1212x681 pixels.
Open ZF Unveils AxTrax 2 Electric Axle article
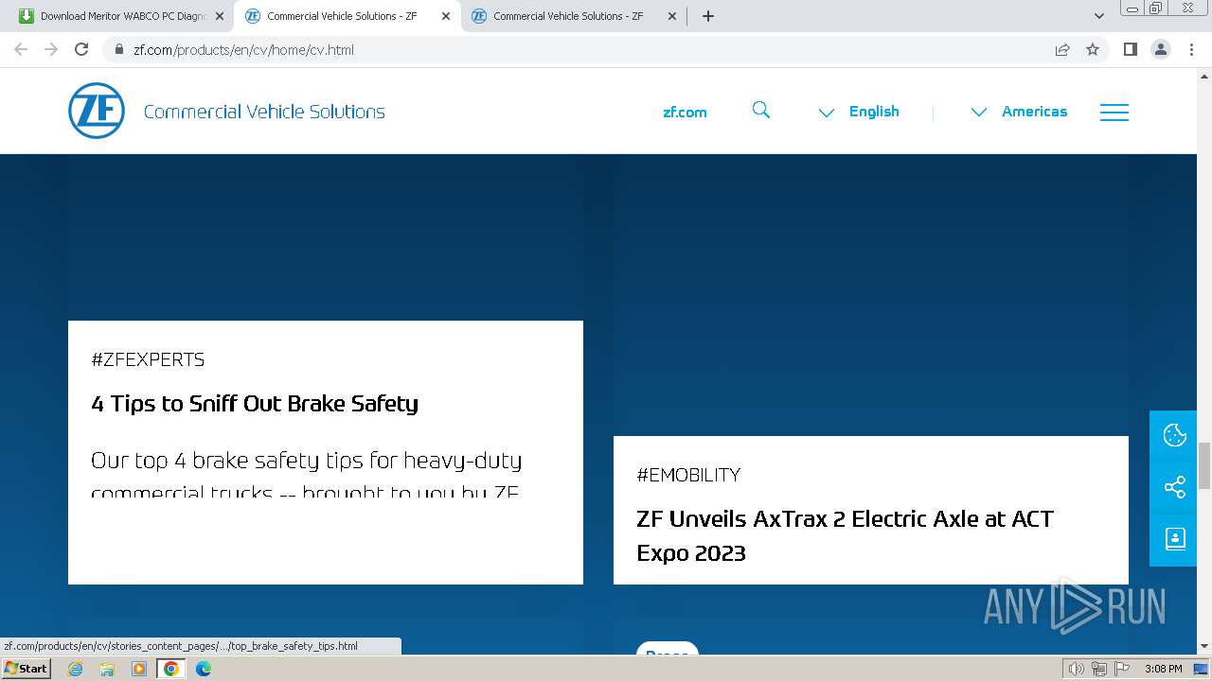click(845, 535)
